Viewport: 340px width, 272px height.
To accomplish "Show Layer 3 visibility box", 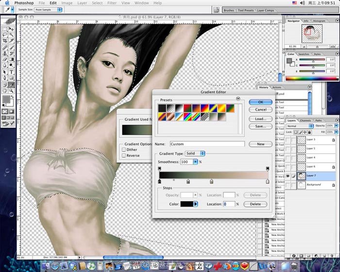I will pyautogui.click(x=288, y=140).
